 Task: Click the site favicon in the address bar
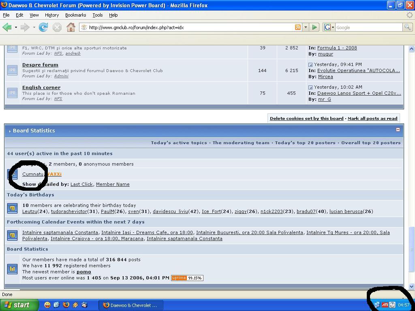[x=84, y=27]
